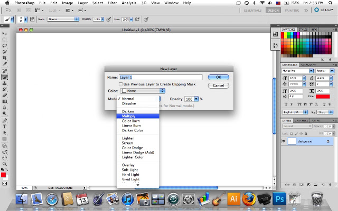Select the Brush tool in toolbox
Image resolution: width=338 pixels, height=211 pixels.
point(5,78)
